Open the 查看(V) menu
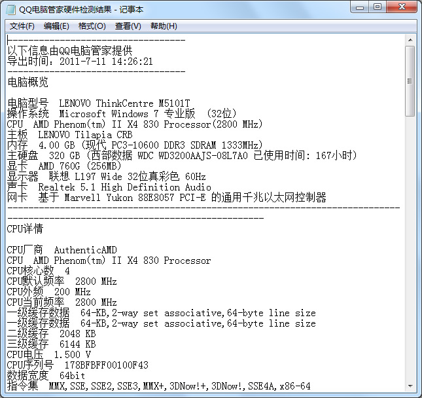 [128, 26]
